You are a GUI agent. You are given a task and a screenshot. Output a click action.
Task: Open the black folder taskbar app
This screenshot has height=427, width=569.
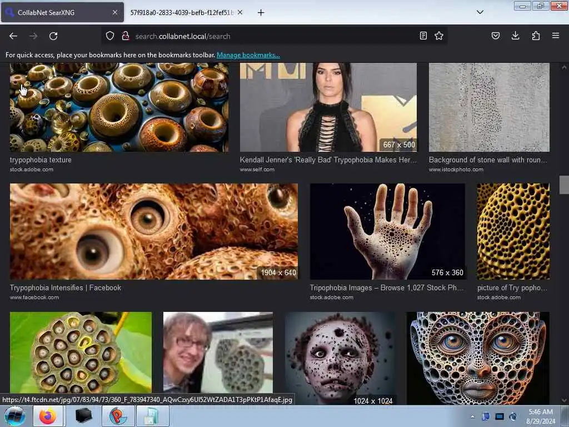pyautogui.click(x=83, y=416)
